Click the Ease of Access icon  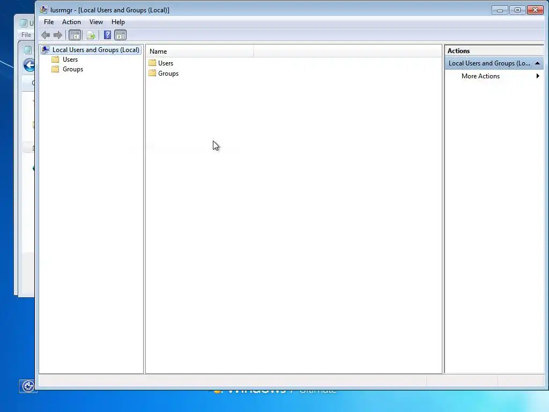tap(28, 386)
